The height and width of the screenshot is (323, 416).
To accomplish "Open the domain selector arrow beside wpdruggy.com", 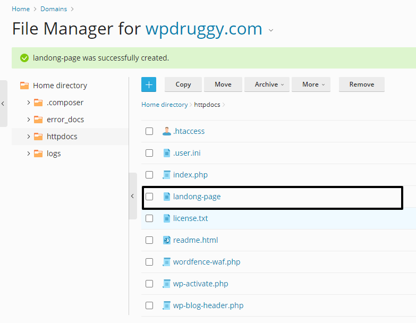I will coord(271,30).
